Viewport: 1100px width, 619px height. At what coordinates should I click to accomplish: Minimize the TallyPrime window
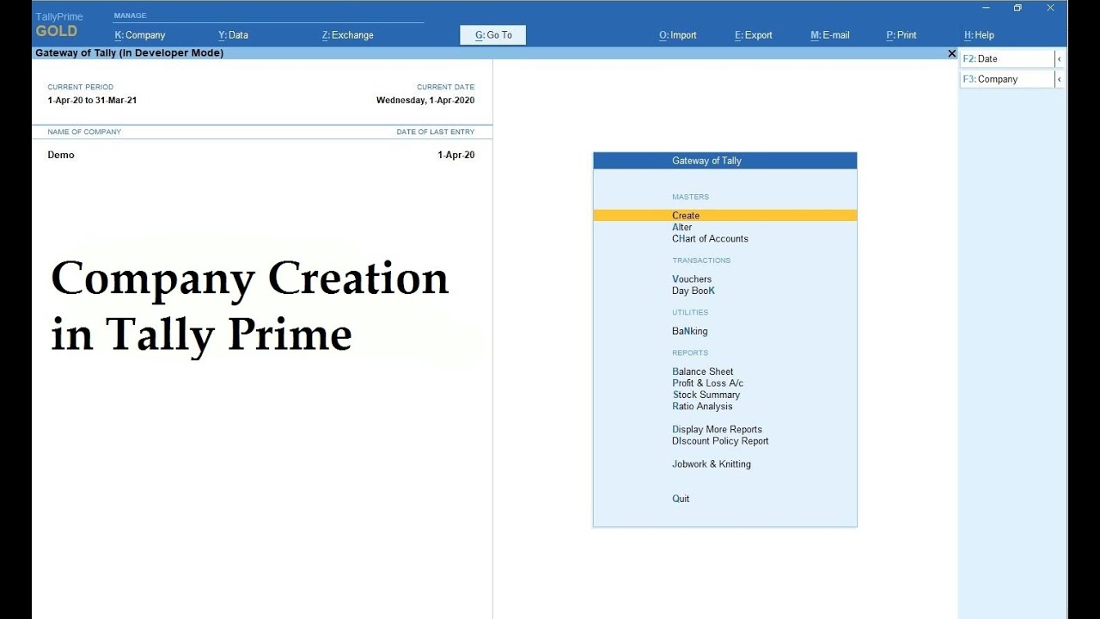(x=985, y=8)
